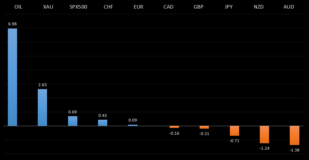Click the 0.69 value label
The image size is (309, 160).
point(73,112)
